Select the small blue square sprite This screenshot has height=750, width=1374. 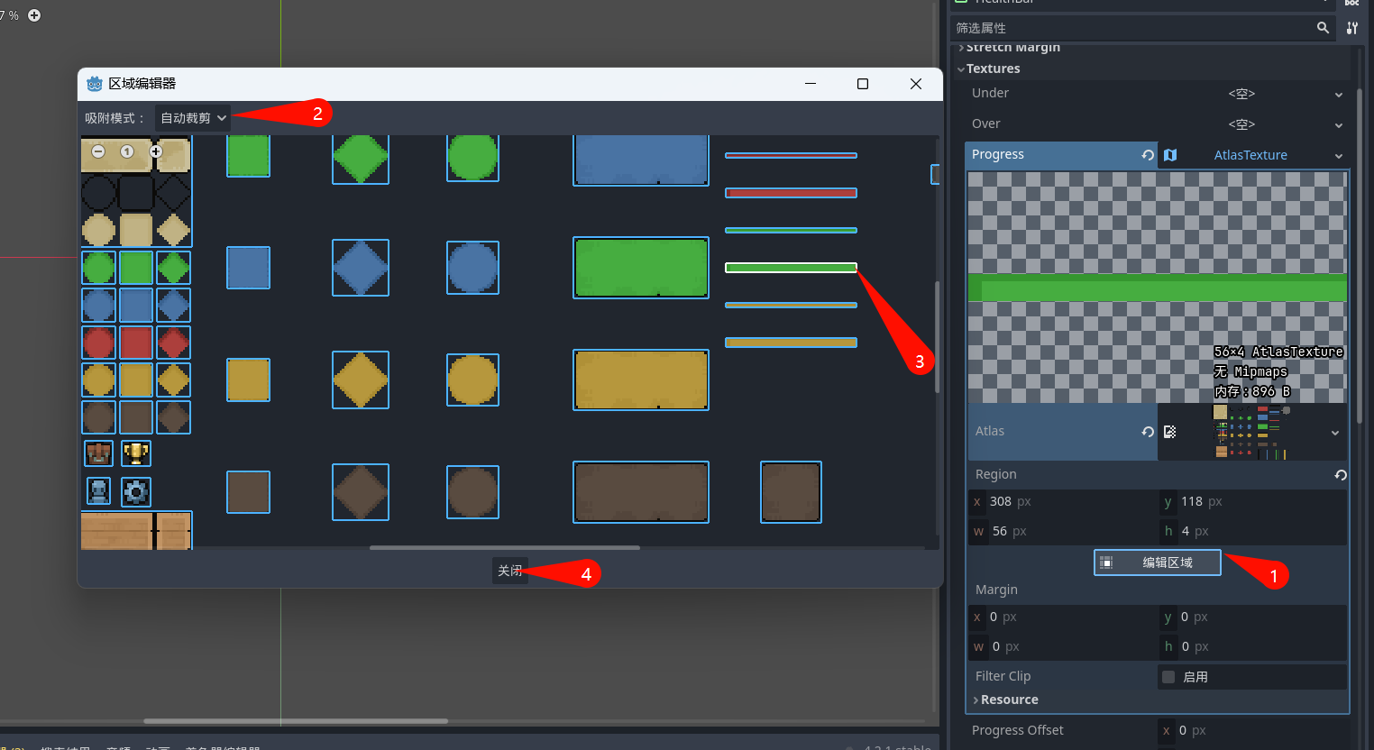(136, 305)
